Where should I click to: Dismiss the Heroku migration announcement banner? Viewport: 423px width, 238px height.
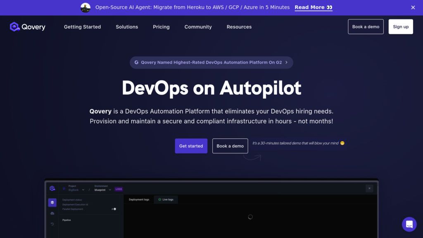point(413,7)
